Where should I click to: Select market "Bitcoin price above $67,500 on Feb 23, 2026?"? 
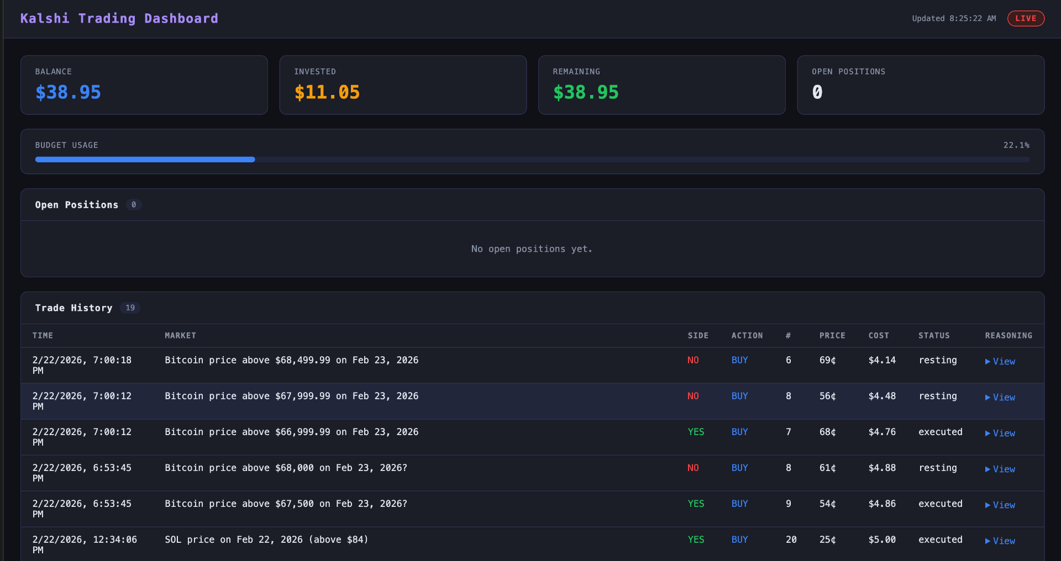(286, 504)
